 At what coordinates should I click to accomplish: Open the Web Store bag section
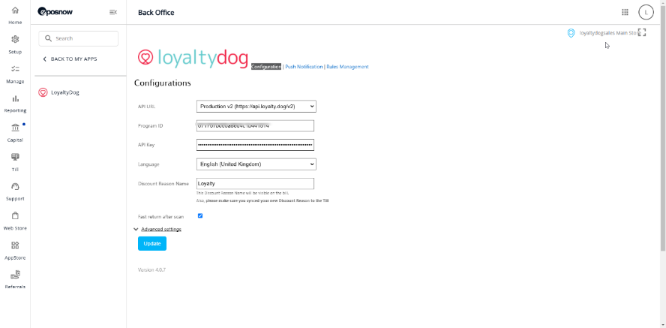pos(15,221)
